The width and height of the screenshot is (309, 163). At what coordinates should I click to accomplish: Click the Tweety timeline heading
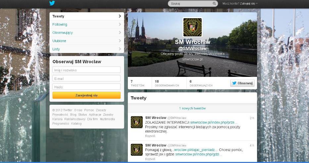tap(138, 98)
